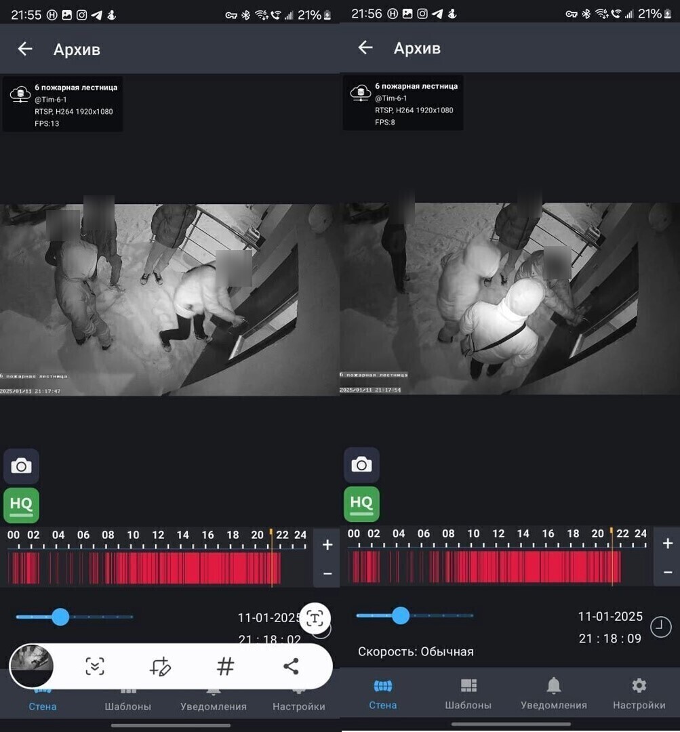680x732 pixels.
Task: Open the draw/edit screenshot tool
Action: 160,667
